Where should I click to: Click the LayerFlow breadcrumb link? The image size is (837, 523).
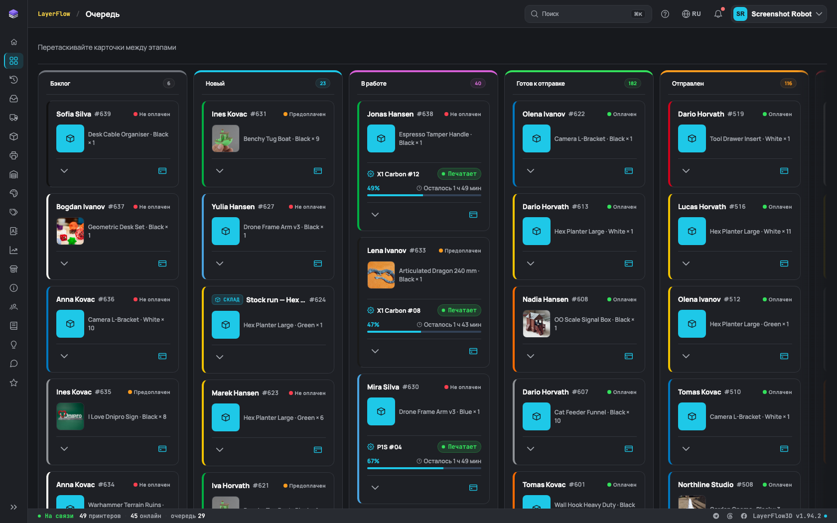point(54,14)
